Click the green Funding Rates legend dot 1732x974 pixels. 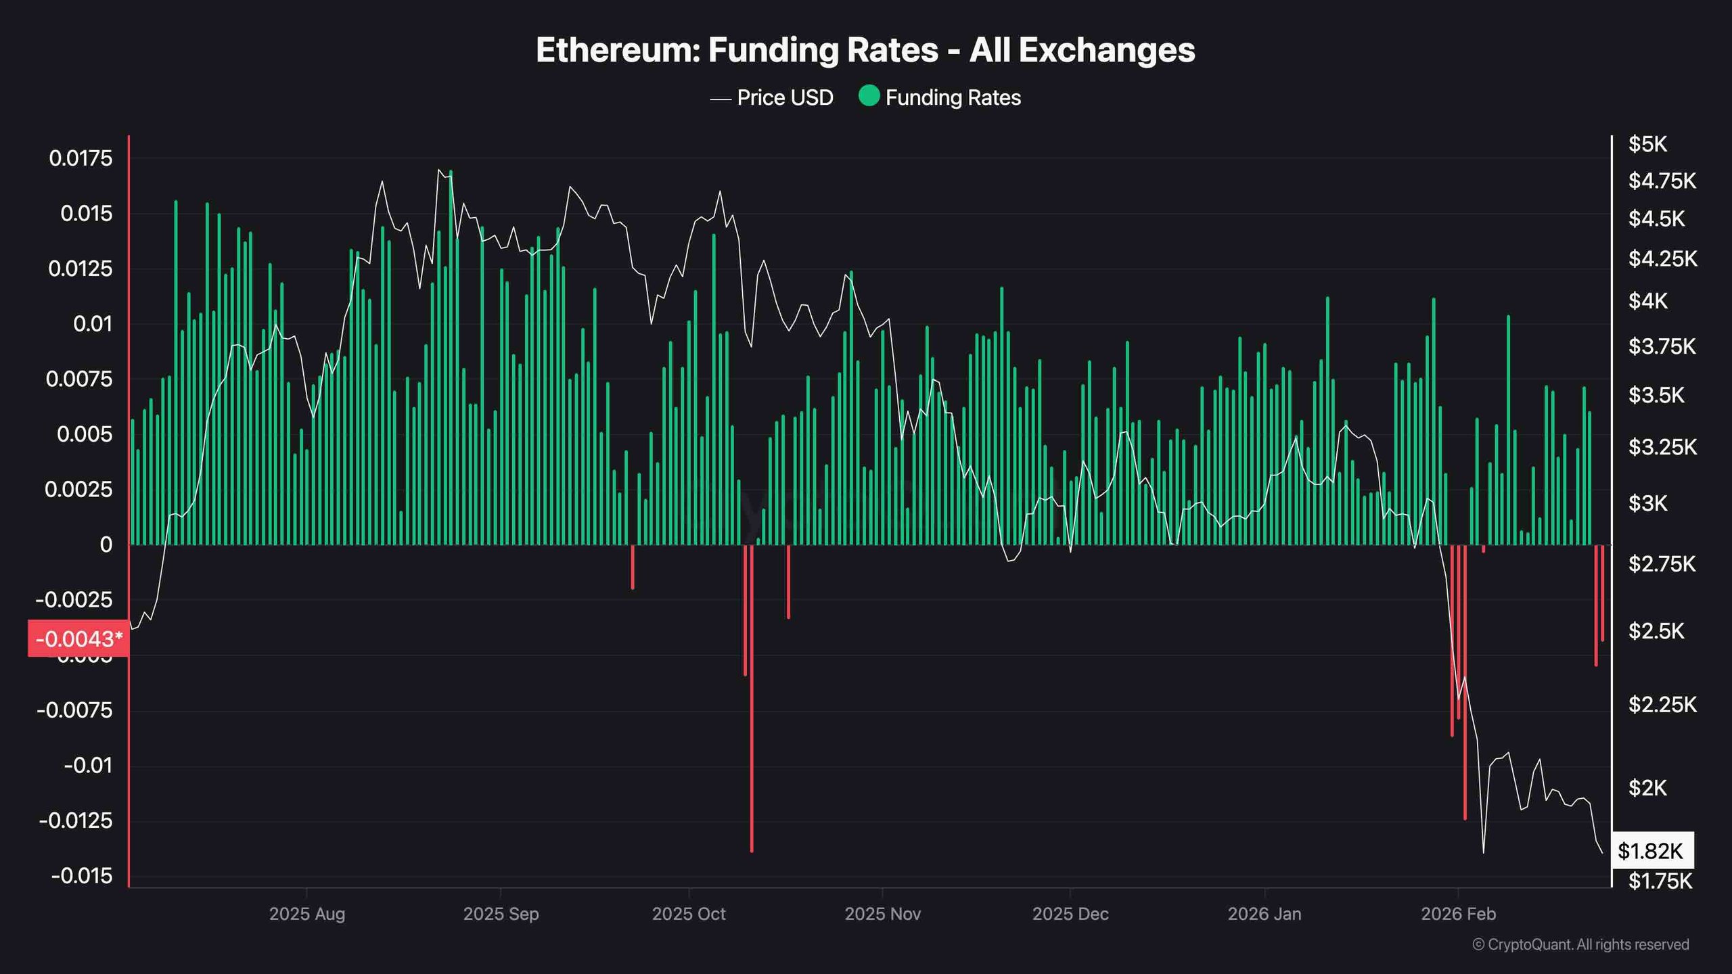click(869, 96)
